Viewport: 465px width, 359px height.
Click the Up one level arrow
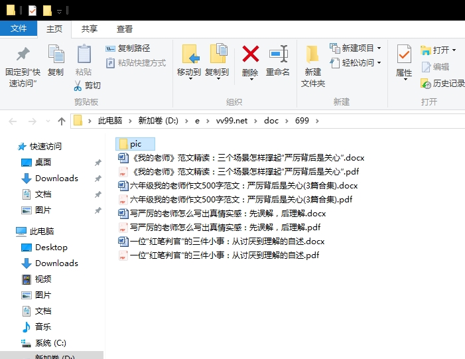(x=62, y=121)
